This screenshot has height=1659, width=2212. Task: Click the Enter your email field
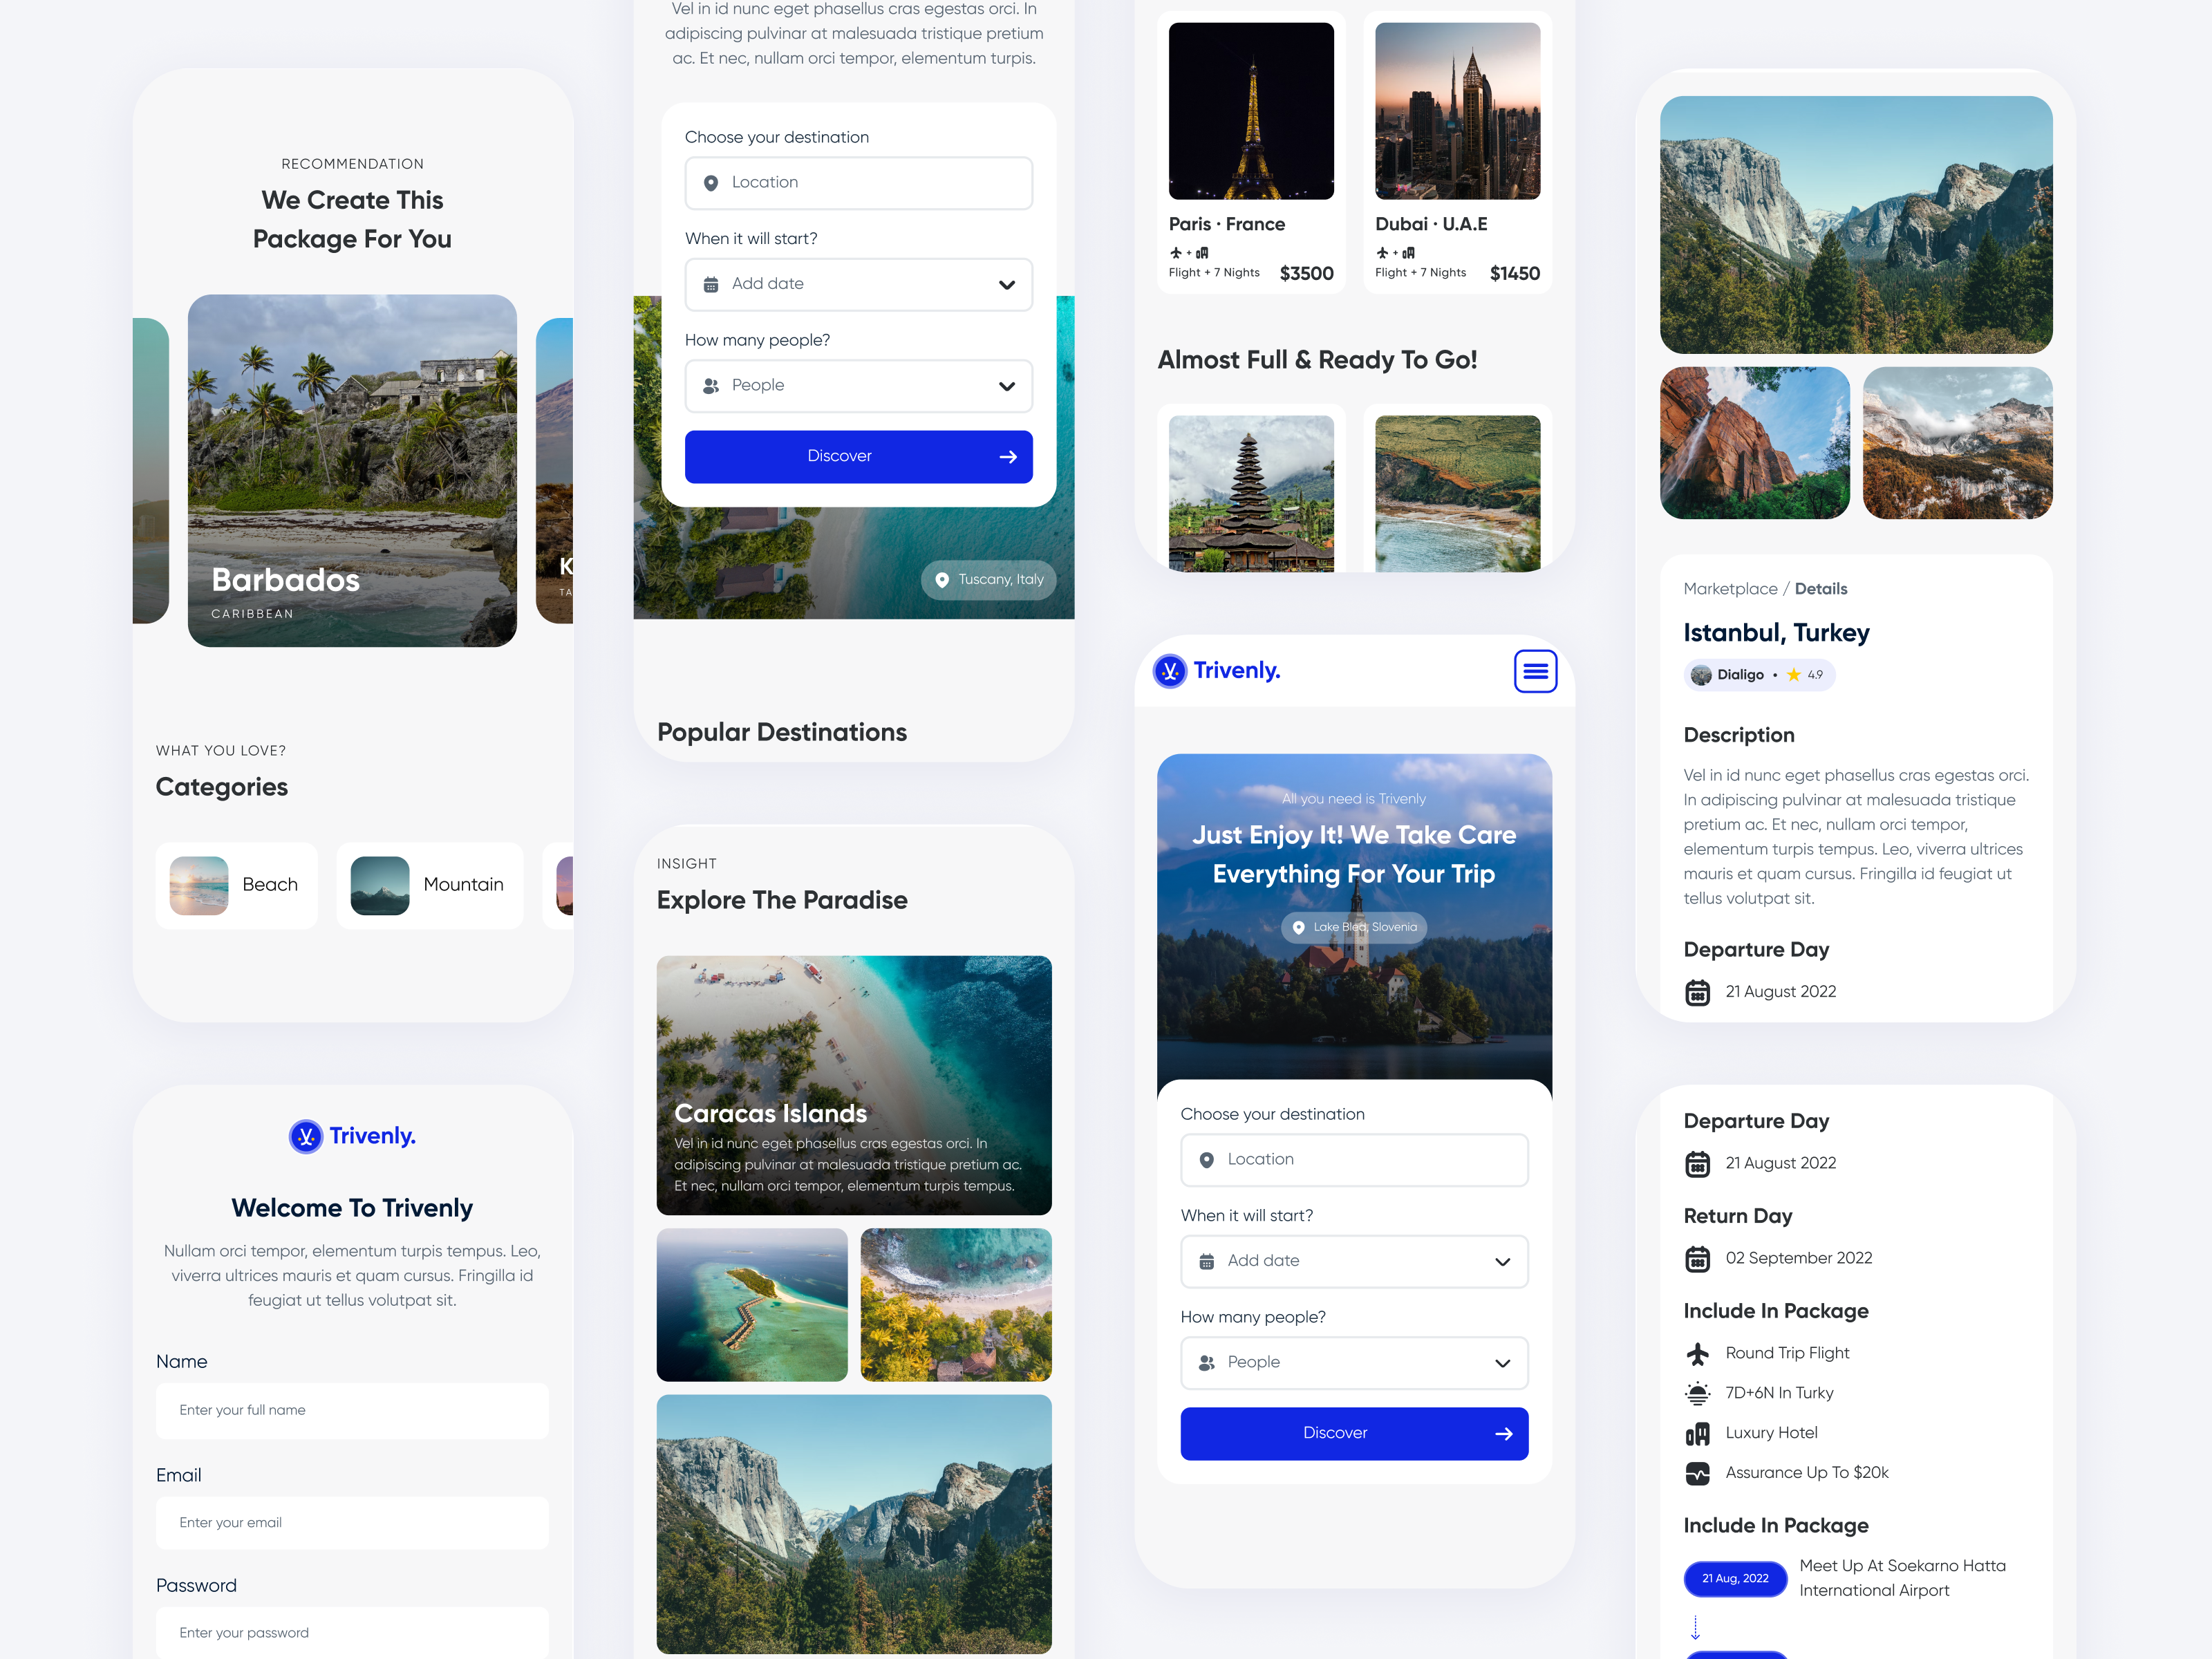(x=352, y=1523)
